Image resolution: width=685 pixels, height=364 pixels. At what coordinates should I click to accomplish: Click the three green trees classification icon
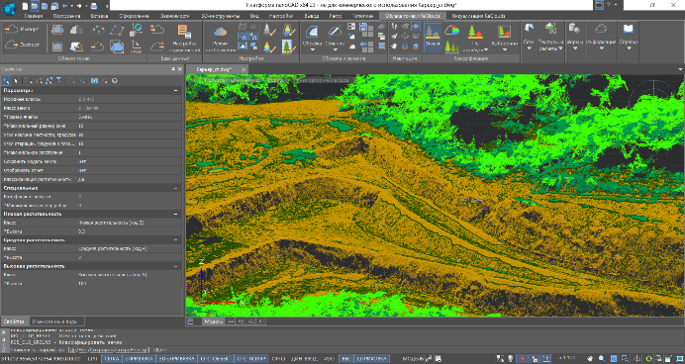click(x=451, y=46)
